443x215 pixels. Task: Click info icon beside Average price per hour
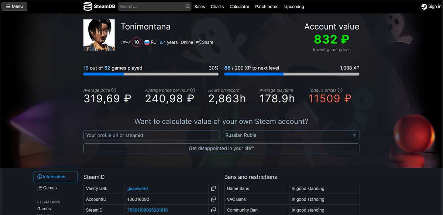(193, 90)
